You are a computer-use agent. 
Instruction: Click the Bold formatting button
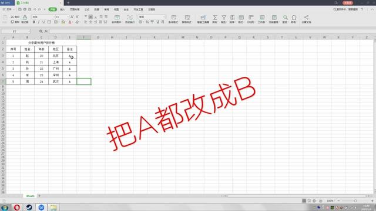[x=34, y=22]
